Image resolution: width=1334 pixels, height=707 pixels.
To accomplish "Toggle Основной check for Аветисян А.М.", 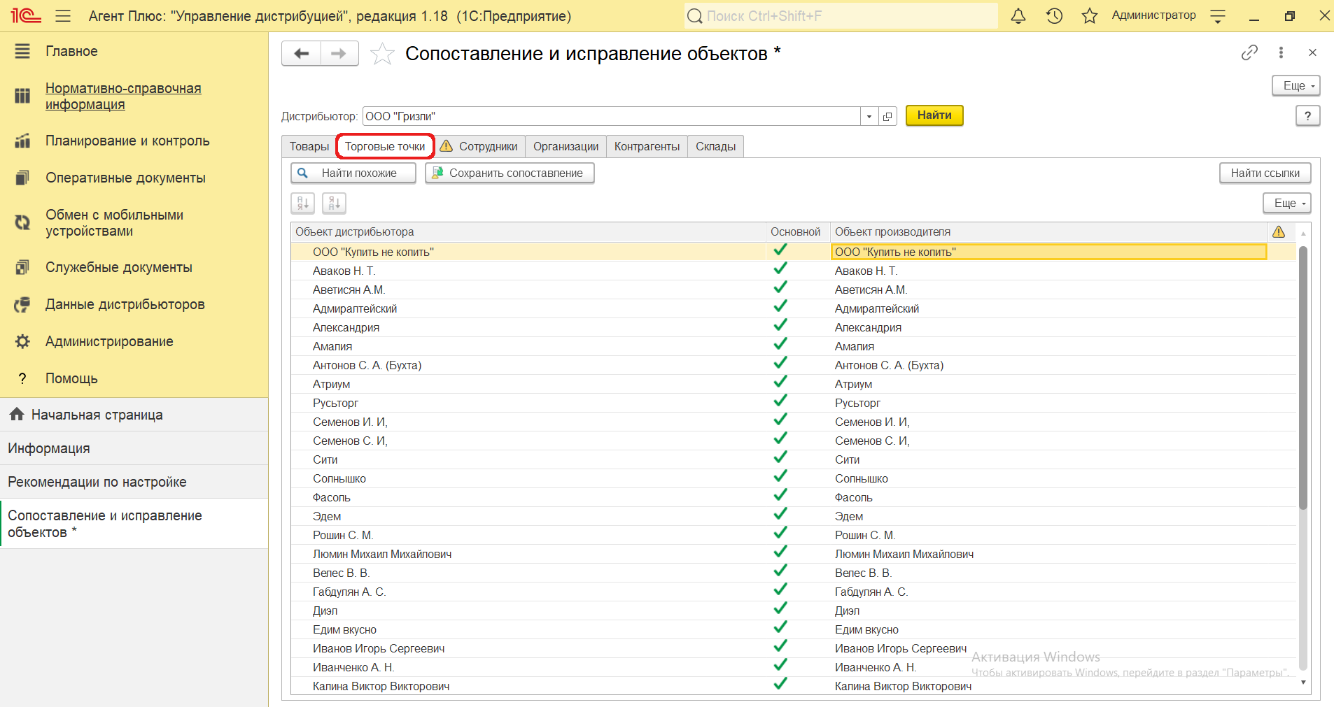I will click(x=780, y=287).
